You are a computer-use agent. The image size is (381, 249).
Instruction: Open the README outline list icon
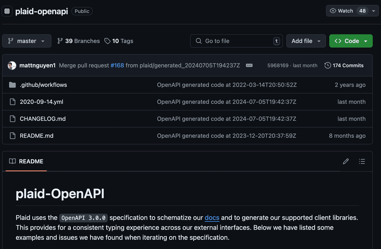pos(362,161)
